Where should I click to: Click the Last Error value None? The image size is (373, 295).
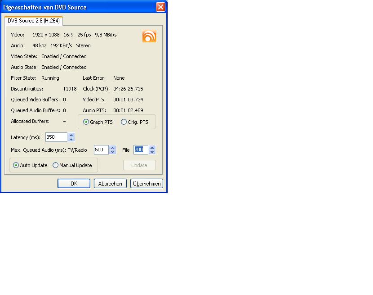pos(119,78)
